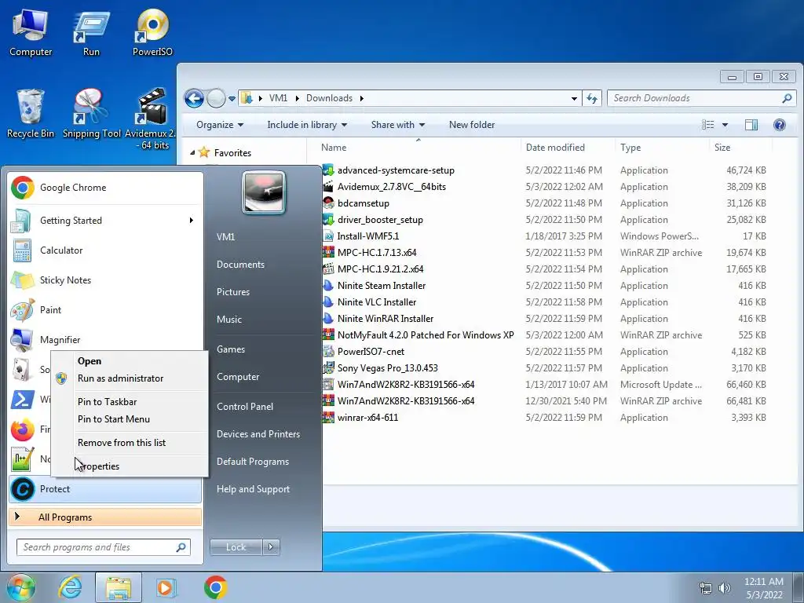
Task: Click the volume speaker tray icon
Action: 724,588
